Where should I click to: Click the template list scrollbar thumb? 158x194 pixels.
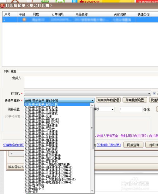click(92, 128)
